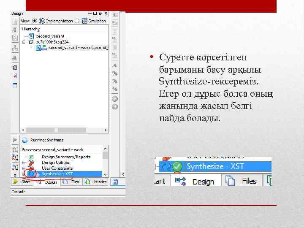Click the round forward icon in editor toolbar
The height and width of the screenshot is (228, 304).
(115, 107)
